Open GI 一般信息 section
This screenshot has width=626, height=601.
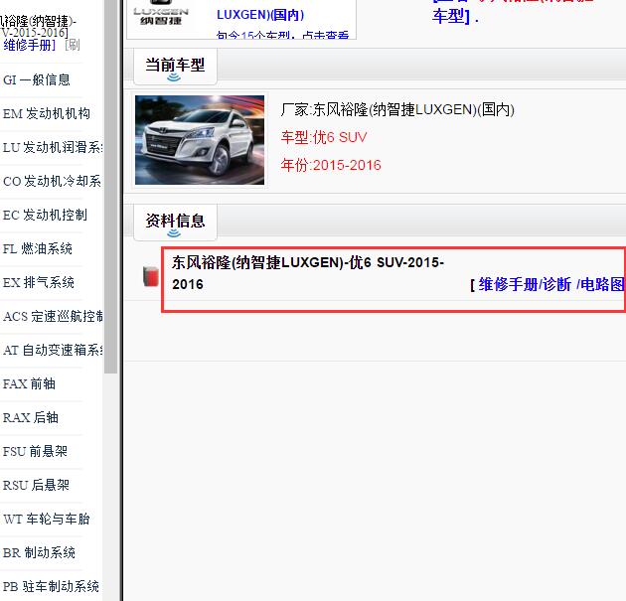click(37, 79)
